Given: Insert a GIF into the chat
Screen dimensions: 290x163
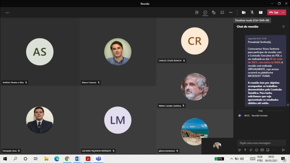Looking at the screenshot, I should coord(262,150).
